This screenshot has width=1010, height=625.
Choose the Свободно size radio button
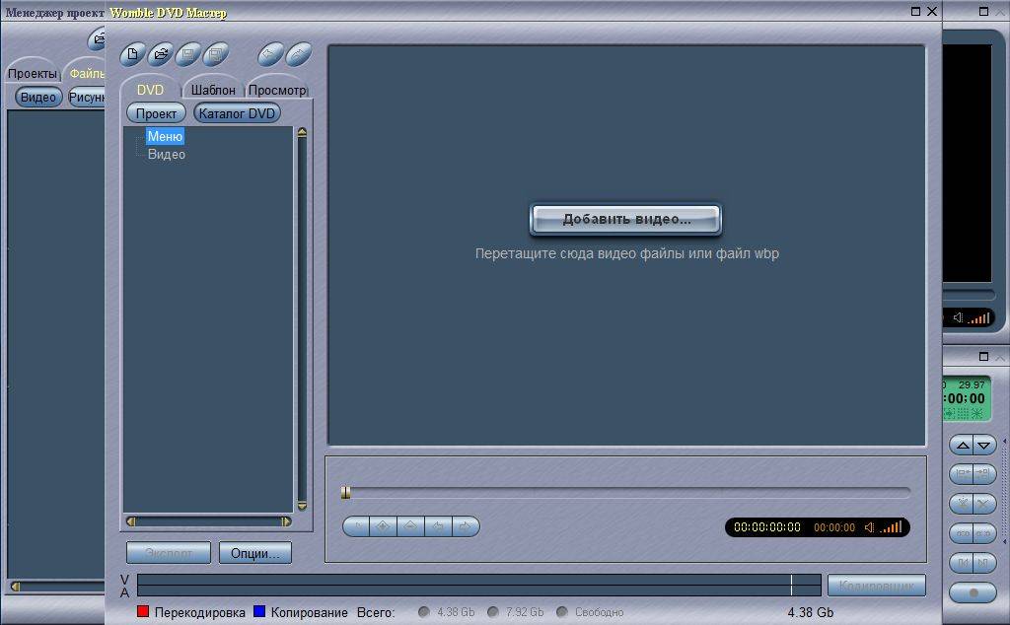click(x=562, y=612)
